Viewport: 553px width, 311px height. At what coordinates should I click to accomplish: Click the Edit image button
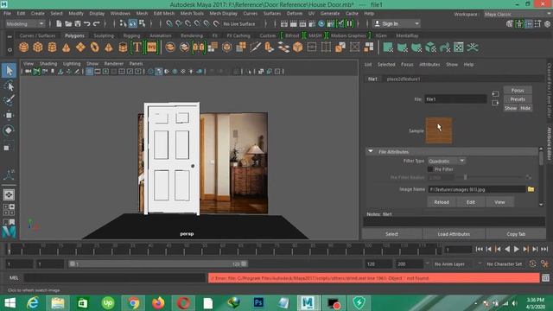pos(470,202)
